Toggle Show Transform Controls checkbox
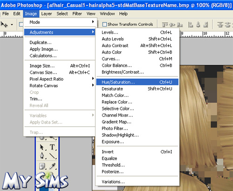The width and height of the screenshot is (233, 191). coord(104,24)
